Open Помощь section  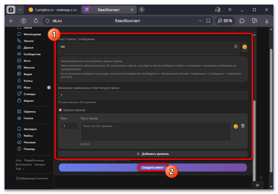point(26,149)
